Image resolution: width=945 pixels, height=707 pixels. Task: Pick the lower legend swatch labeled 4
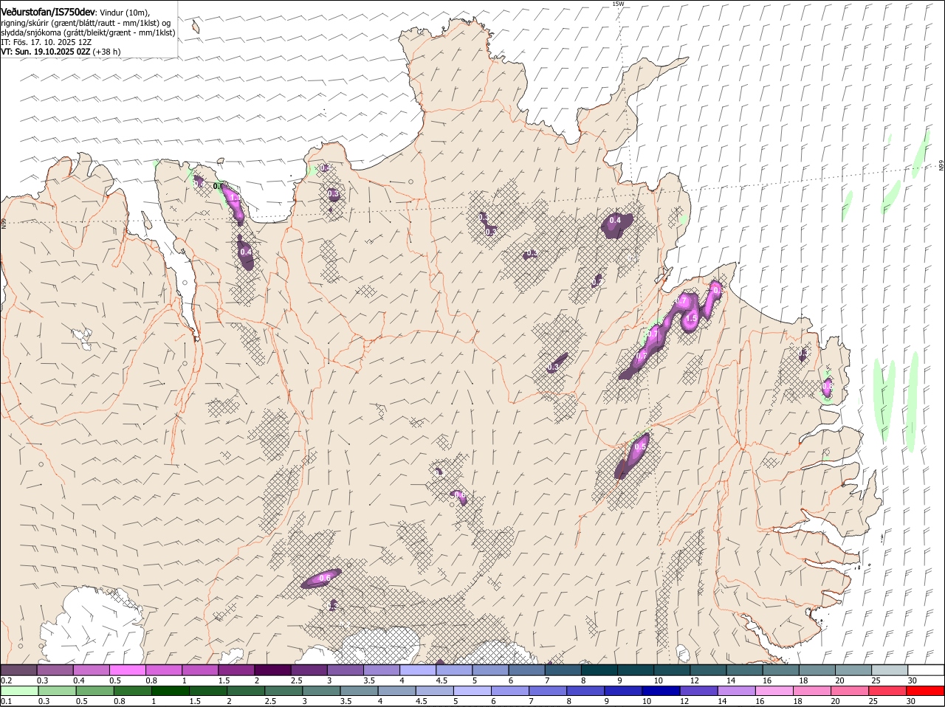(x=396, y=691)
